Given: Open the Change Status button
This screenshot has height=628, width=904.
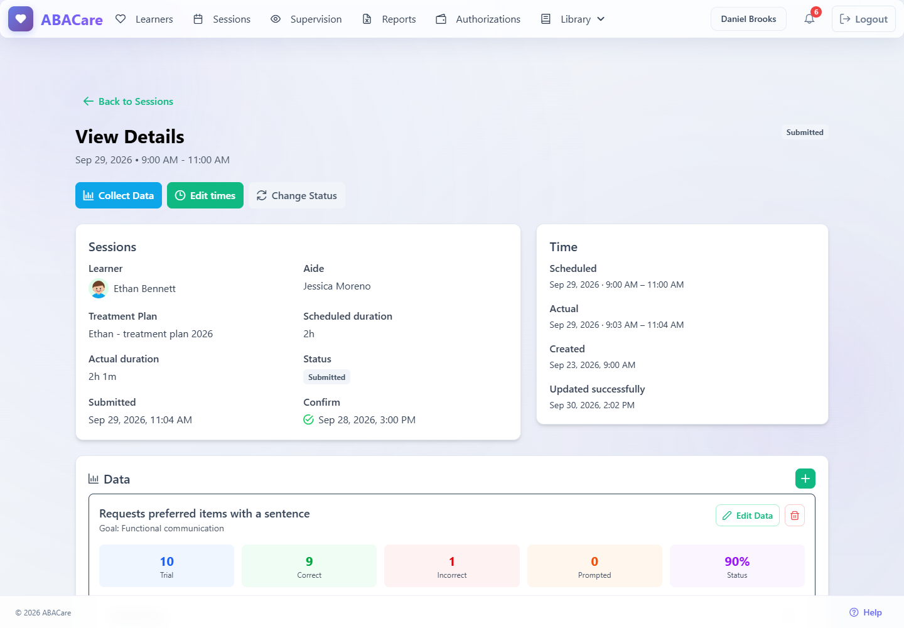Looking at the screenshot, I should [297, 195].
